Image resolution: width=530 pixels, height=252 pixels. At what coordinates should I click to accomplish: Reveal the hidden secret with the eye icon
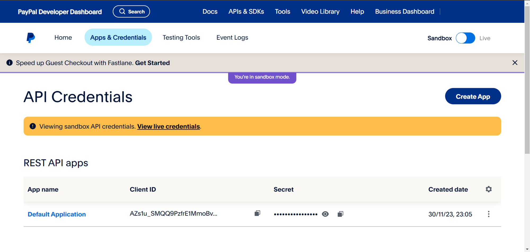[325, 214]
